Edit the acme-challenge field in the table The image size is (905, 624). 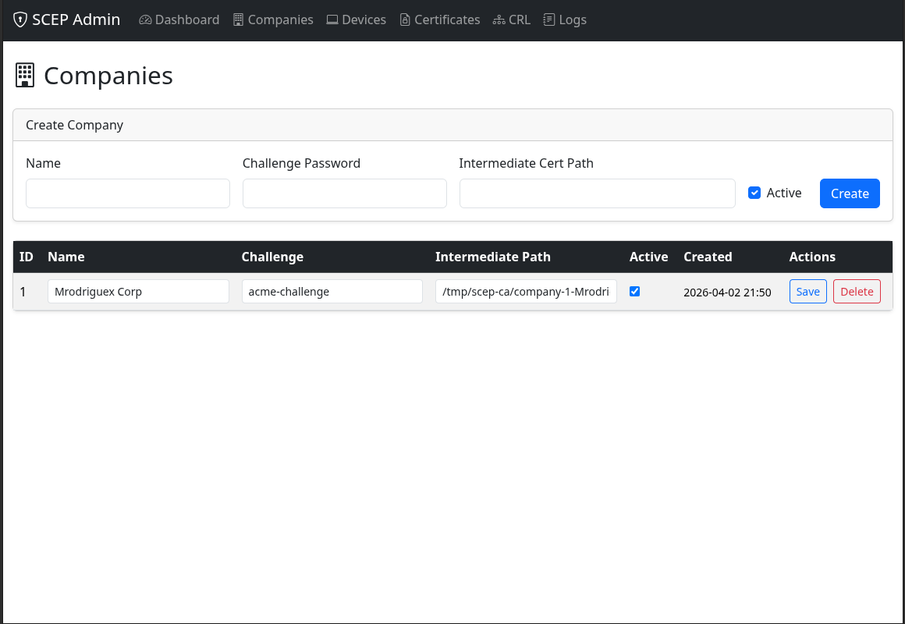tap(332, 292)
